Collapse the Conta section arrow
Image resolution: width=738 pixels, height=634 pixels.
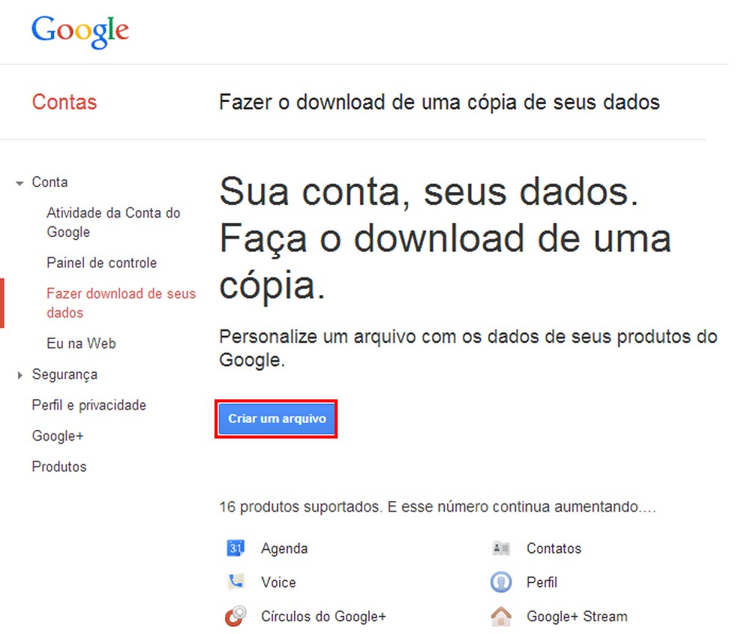tap(19, 183)
